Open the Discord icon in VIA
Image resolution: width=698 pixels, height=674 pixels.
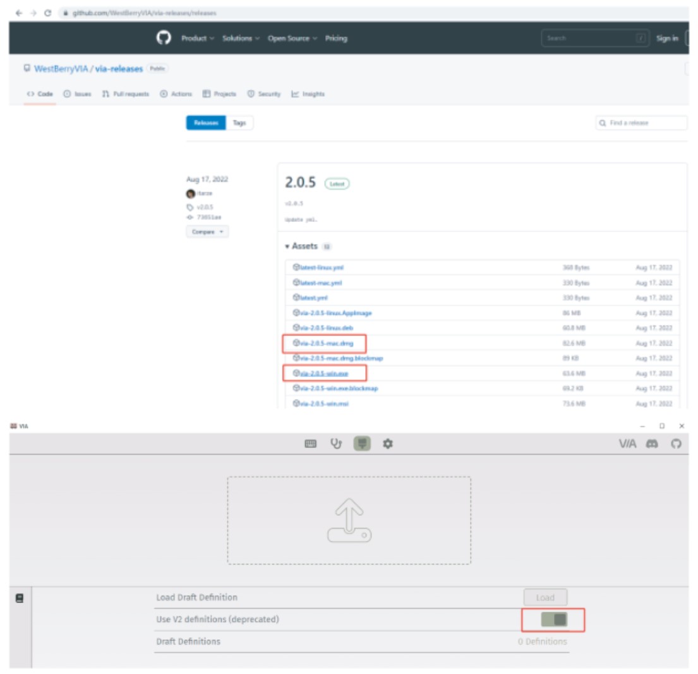[x=652, y=444]
